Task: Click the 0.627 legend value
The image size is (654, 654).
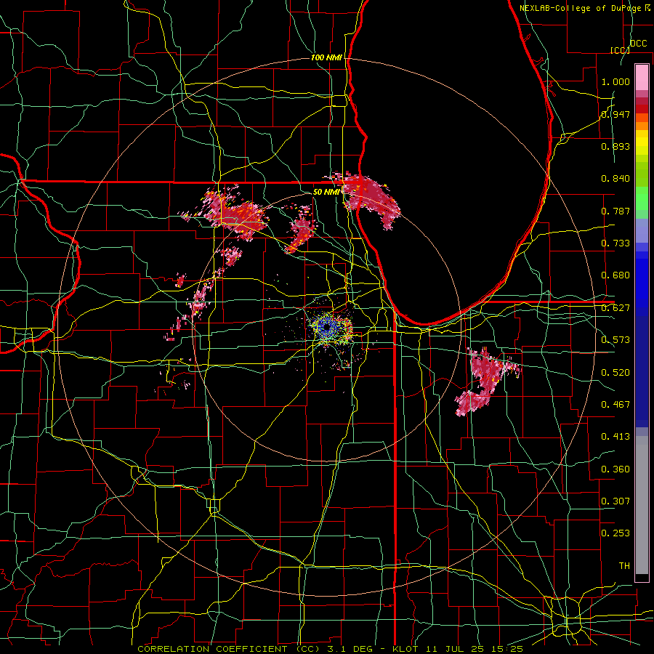Action: [615, 308]
